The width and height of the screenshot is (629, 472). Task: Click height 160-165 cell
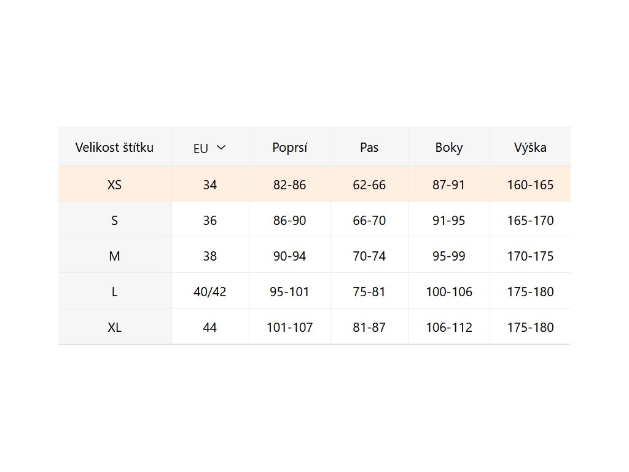coord(530,184)
